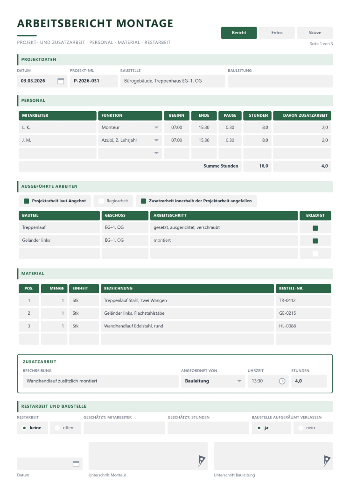
Task: Click the empty Bauleitung input field
Action: (280, 81)
